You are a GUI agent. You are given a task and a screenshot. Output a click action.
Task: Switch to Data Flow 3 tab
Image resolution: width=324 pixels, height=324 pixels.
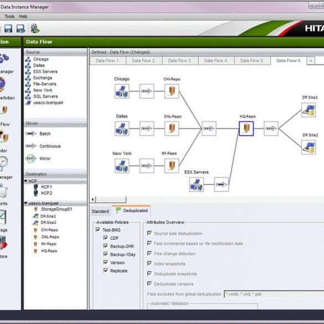coord(180,60)
